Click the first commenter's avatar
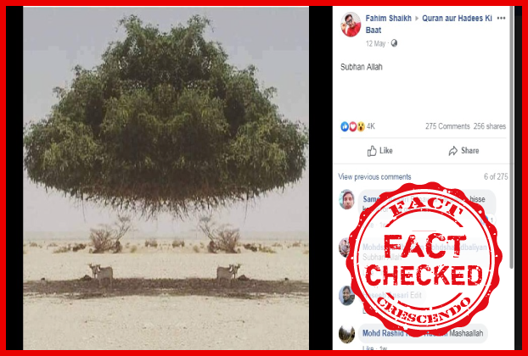Image resolution: width=528 pixels, height=356 pixels. (x=347, y=199)
